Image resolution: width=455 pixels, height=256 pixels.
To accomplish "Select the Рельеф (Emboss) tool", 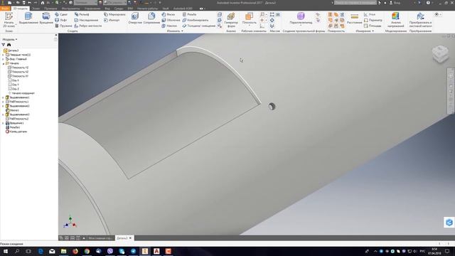I will point(82,14).
